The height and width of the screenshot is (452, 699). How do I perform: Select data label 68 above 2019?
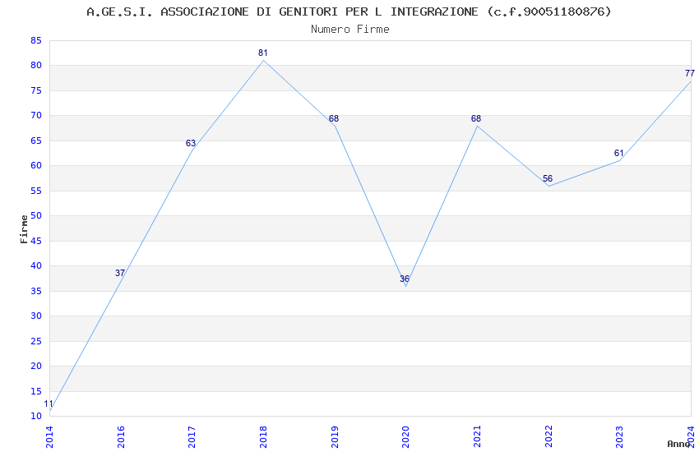click(334, 118)
